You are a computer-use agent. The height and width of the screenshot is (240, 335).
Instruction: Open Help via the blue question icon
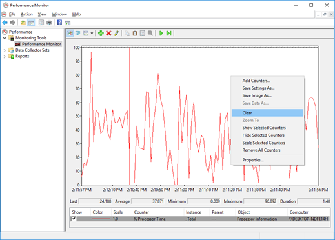point(59,23)
